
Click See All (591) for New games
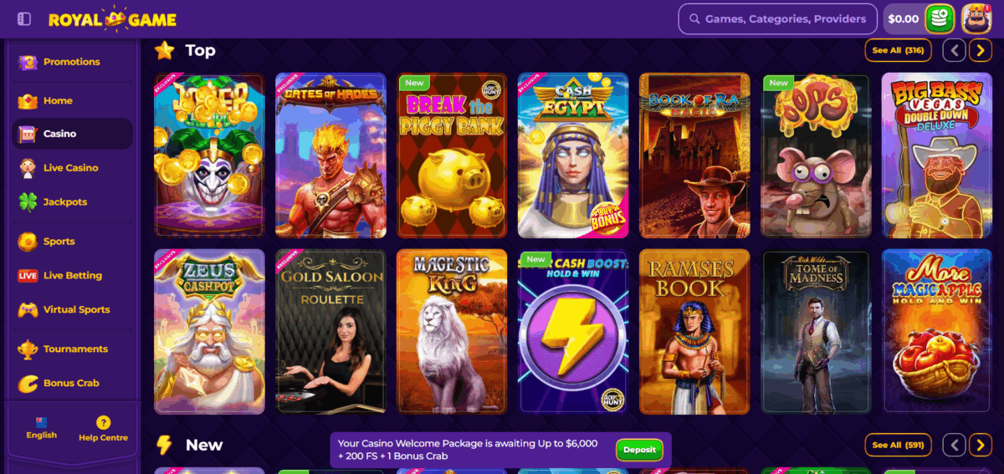click(x=898, y=445)
